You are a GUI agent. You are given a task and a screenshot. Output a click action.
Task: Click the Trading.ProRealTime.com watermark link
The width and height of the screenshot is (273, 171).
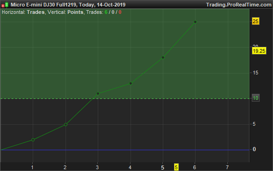(x=239, y=5)
